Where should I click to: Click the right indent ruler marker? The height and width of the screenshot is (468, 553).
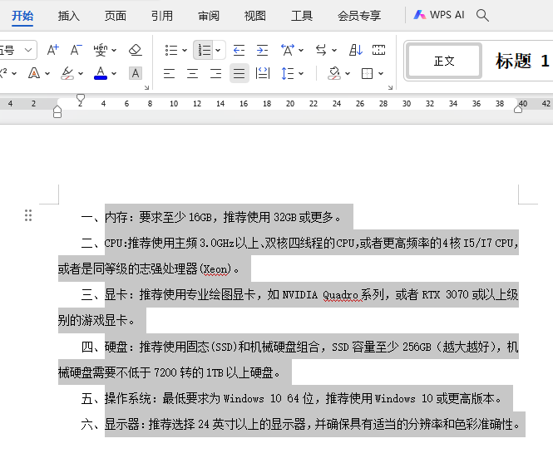518,109
